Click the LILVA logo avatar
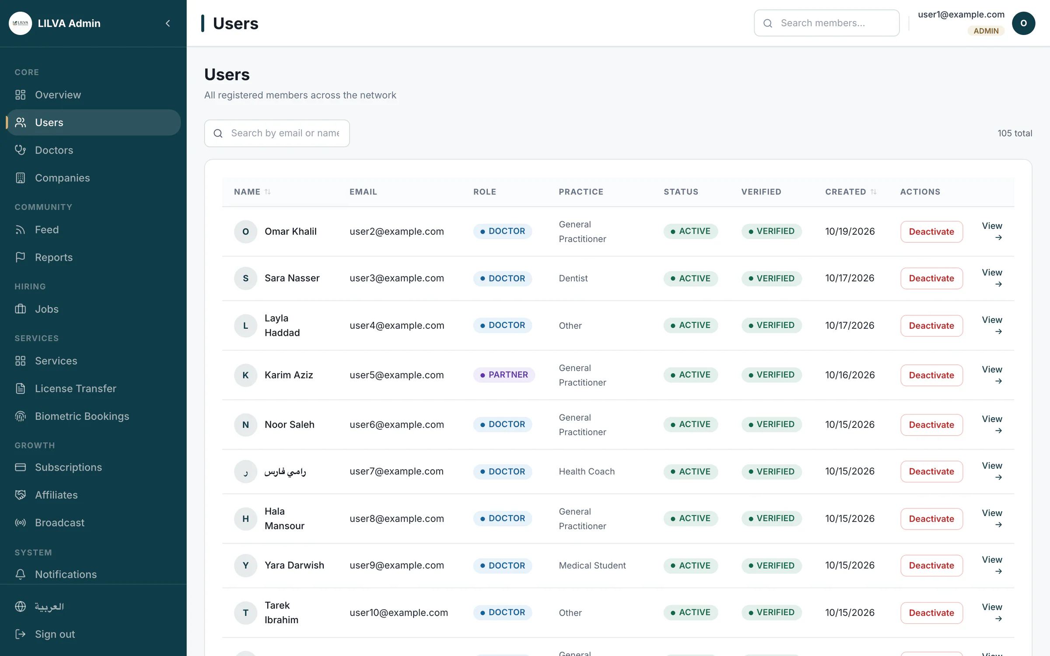Image resolution: width=1050 pixels, height=656 pixels. (20, 23)
